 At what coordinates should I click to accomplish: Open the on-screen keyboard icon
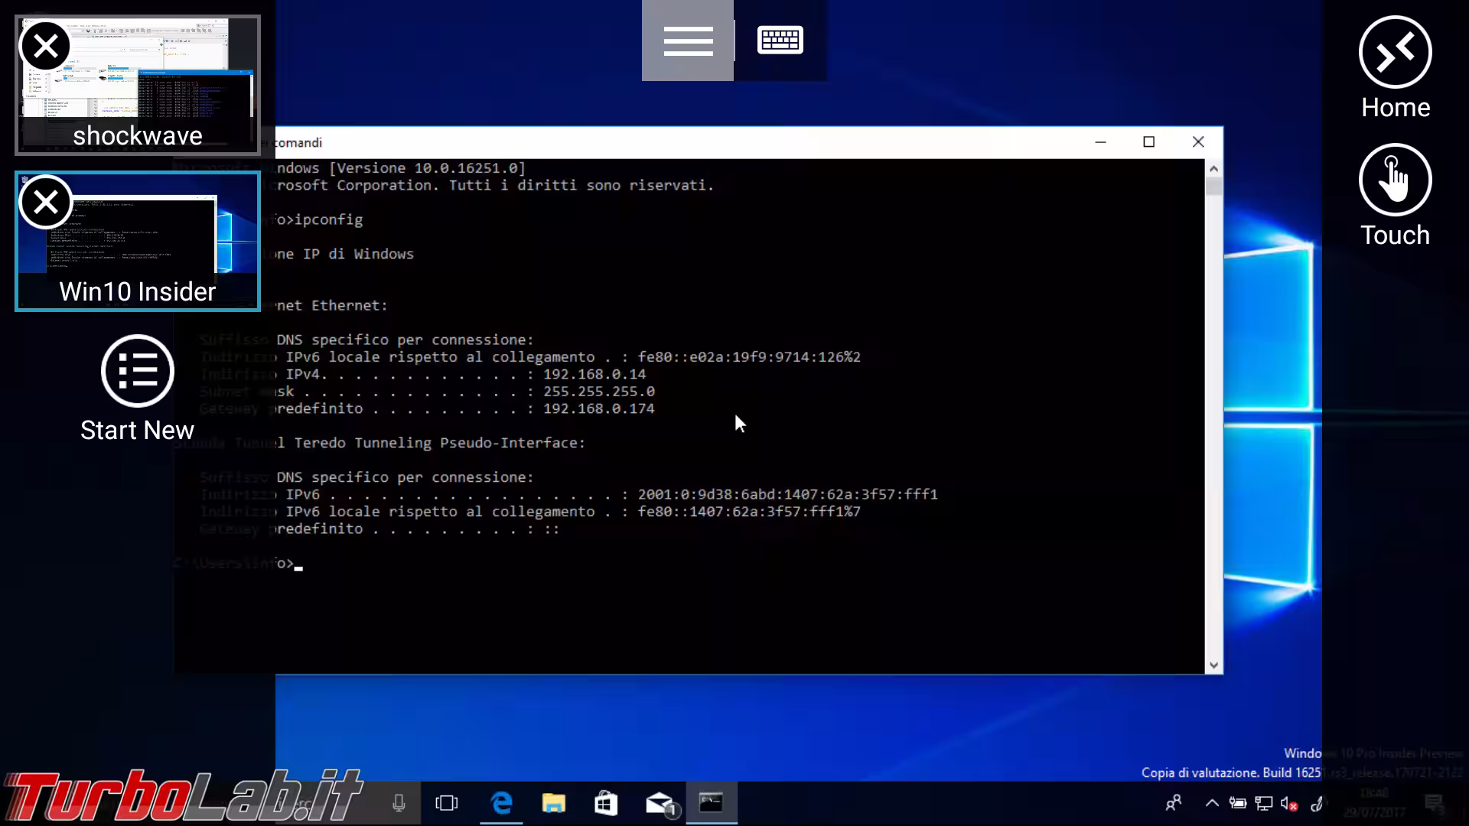(780, 40)
